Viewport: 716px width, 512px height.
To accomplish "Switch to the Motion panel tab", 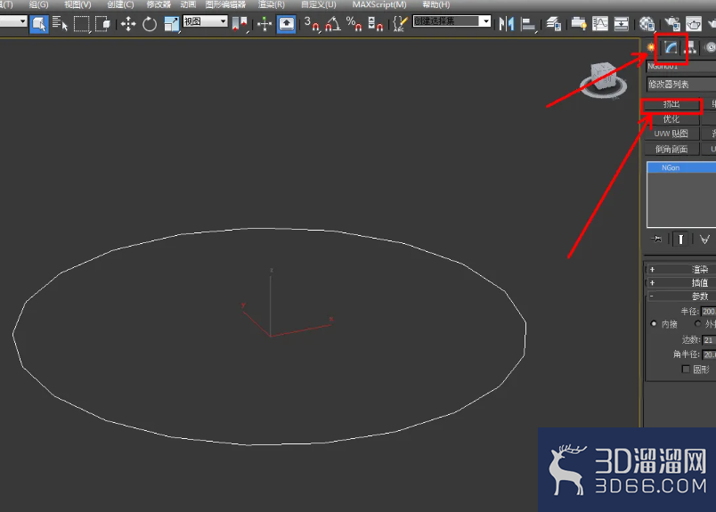I will coord(710,47).
